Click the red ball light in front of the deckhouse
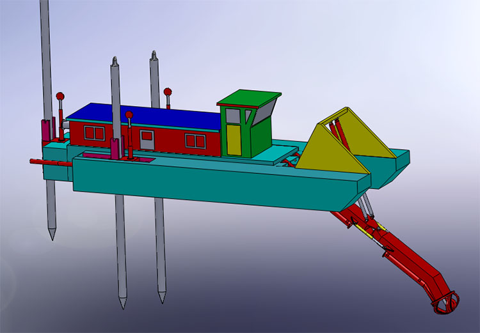The image size is (480, 333). [129, 116]
